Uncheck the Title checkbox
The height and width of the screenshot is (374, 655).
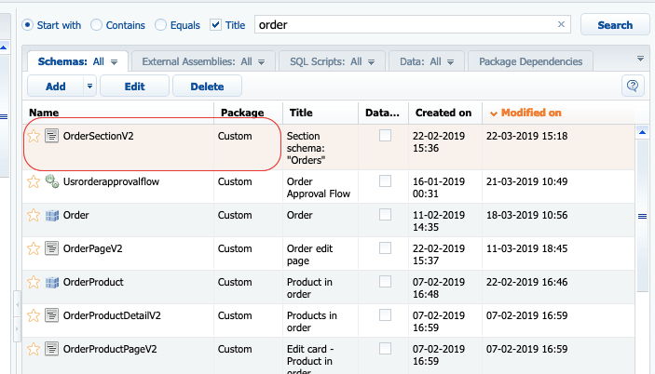tap(216, 25)
